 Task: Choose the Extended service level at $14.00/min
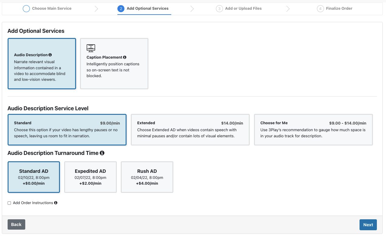pyautogui.click(x=190, y=130)
